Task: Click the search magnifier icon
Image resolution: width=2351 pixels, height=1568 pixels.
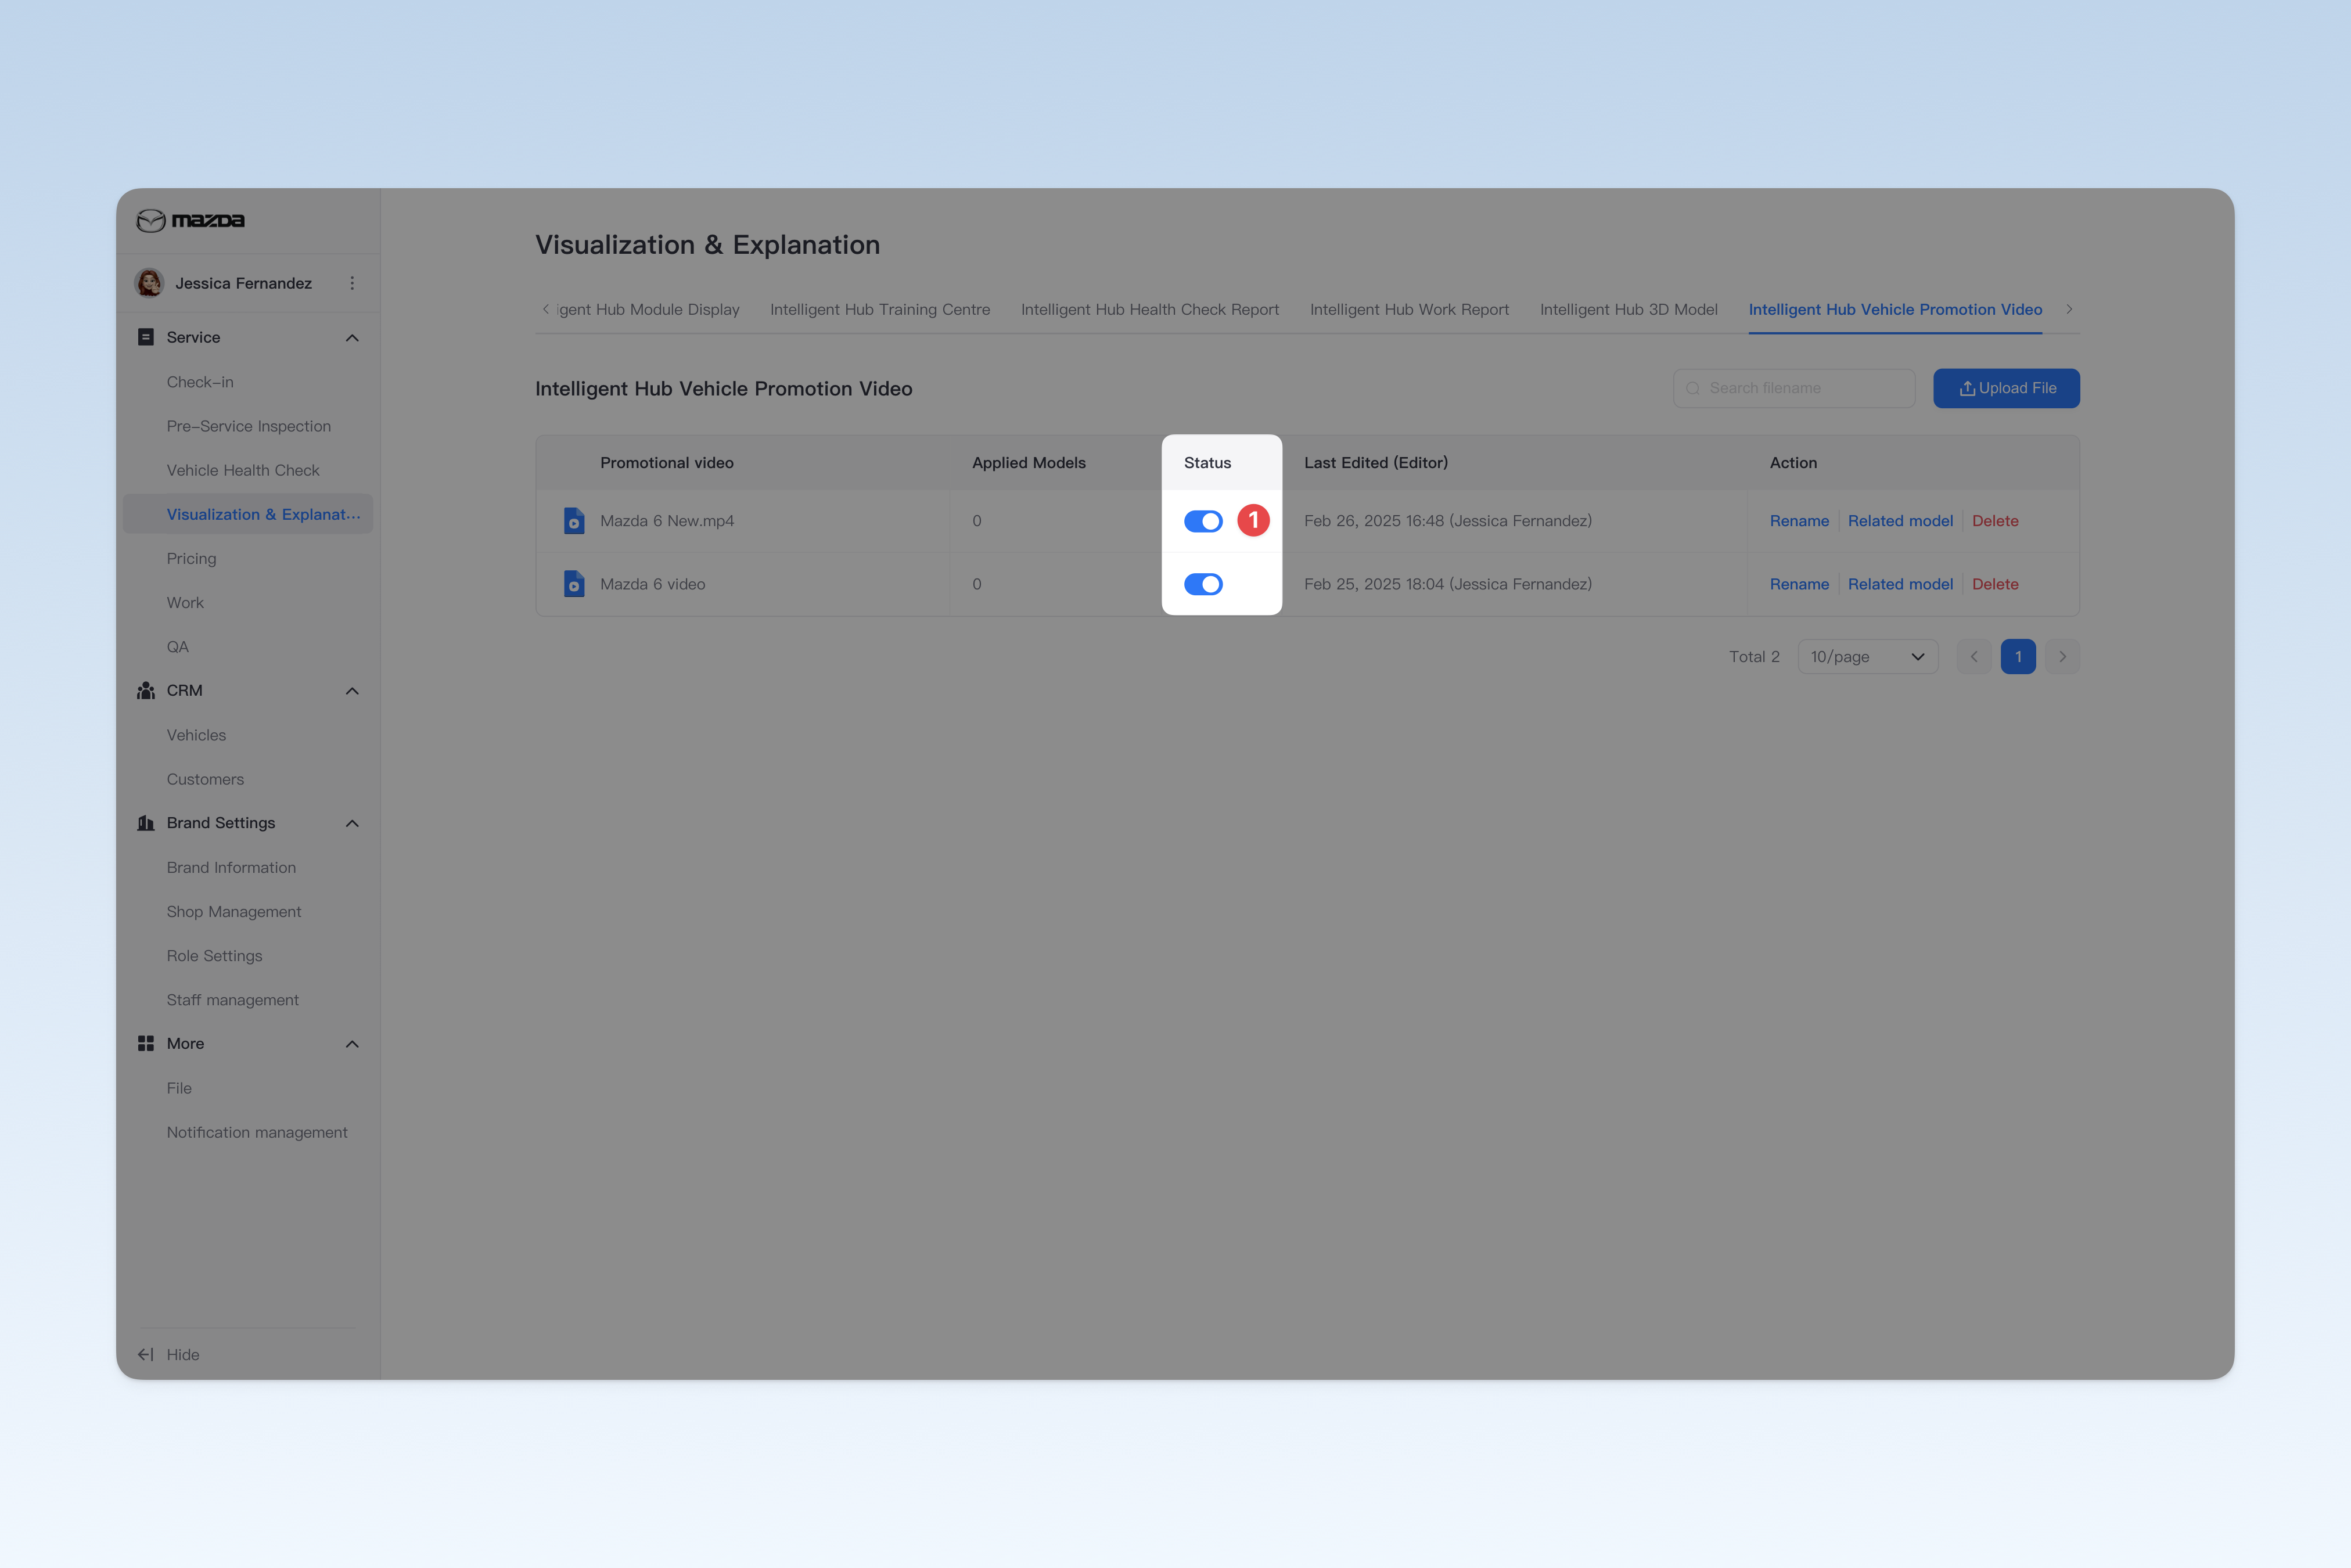Action: click(1693, 388)
